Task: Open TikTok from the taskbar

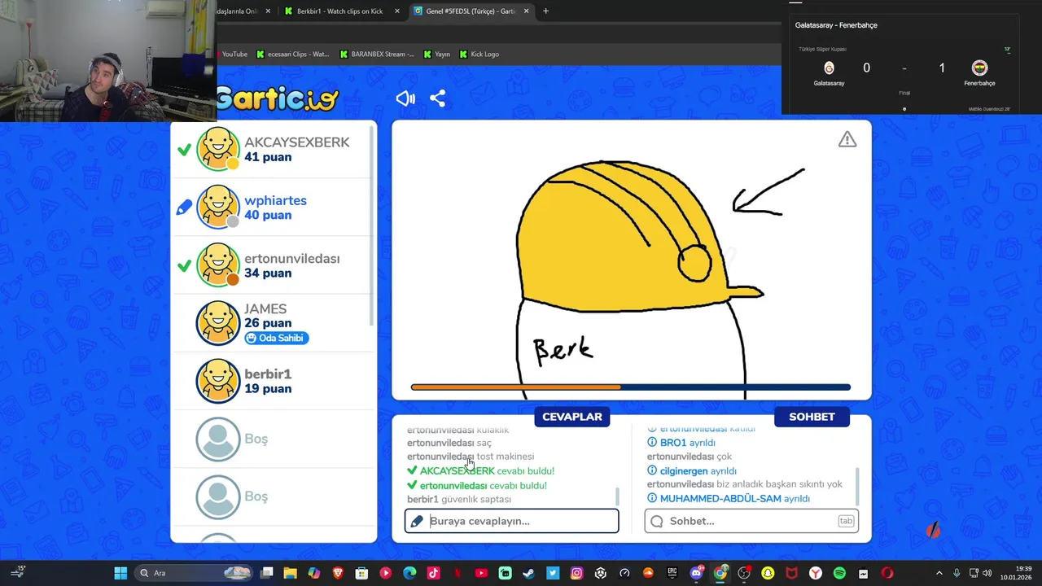Action: [433, 573]
